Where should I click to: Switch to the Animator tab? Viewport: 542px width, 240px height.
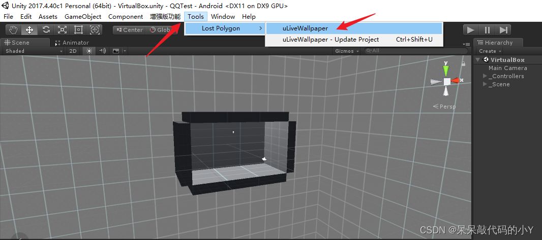(72, 43)
